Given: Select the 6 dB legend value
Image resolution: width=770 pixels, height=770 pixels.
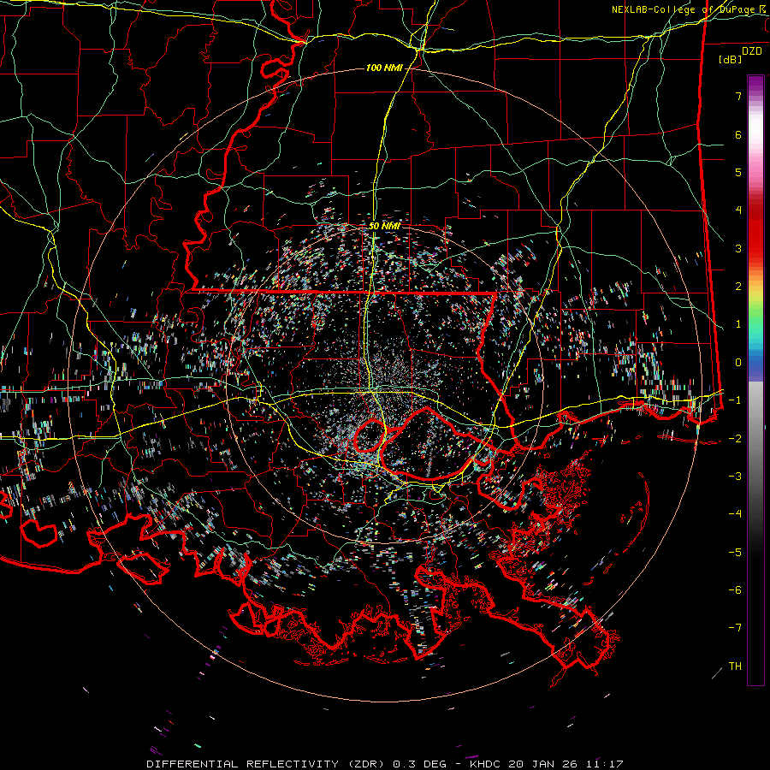Looking at the screenshot, I should [x=738, y=134].
